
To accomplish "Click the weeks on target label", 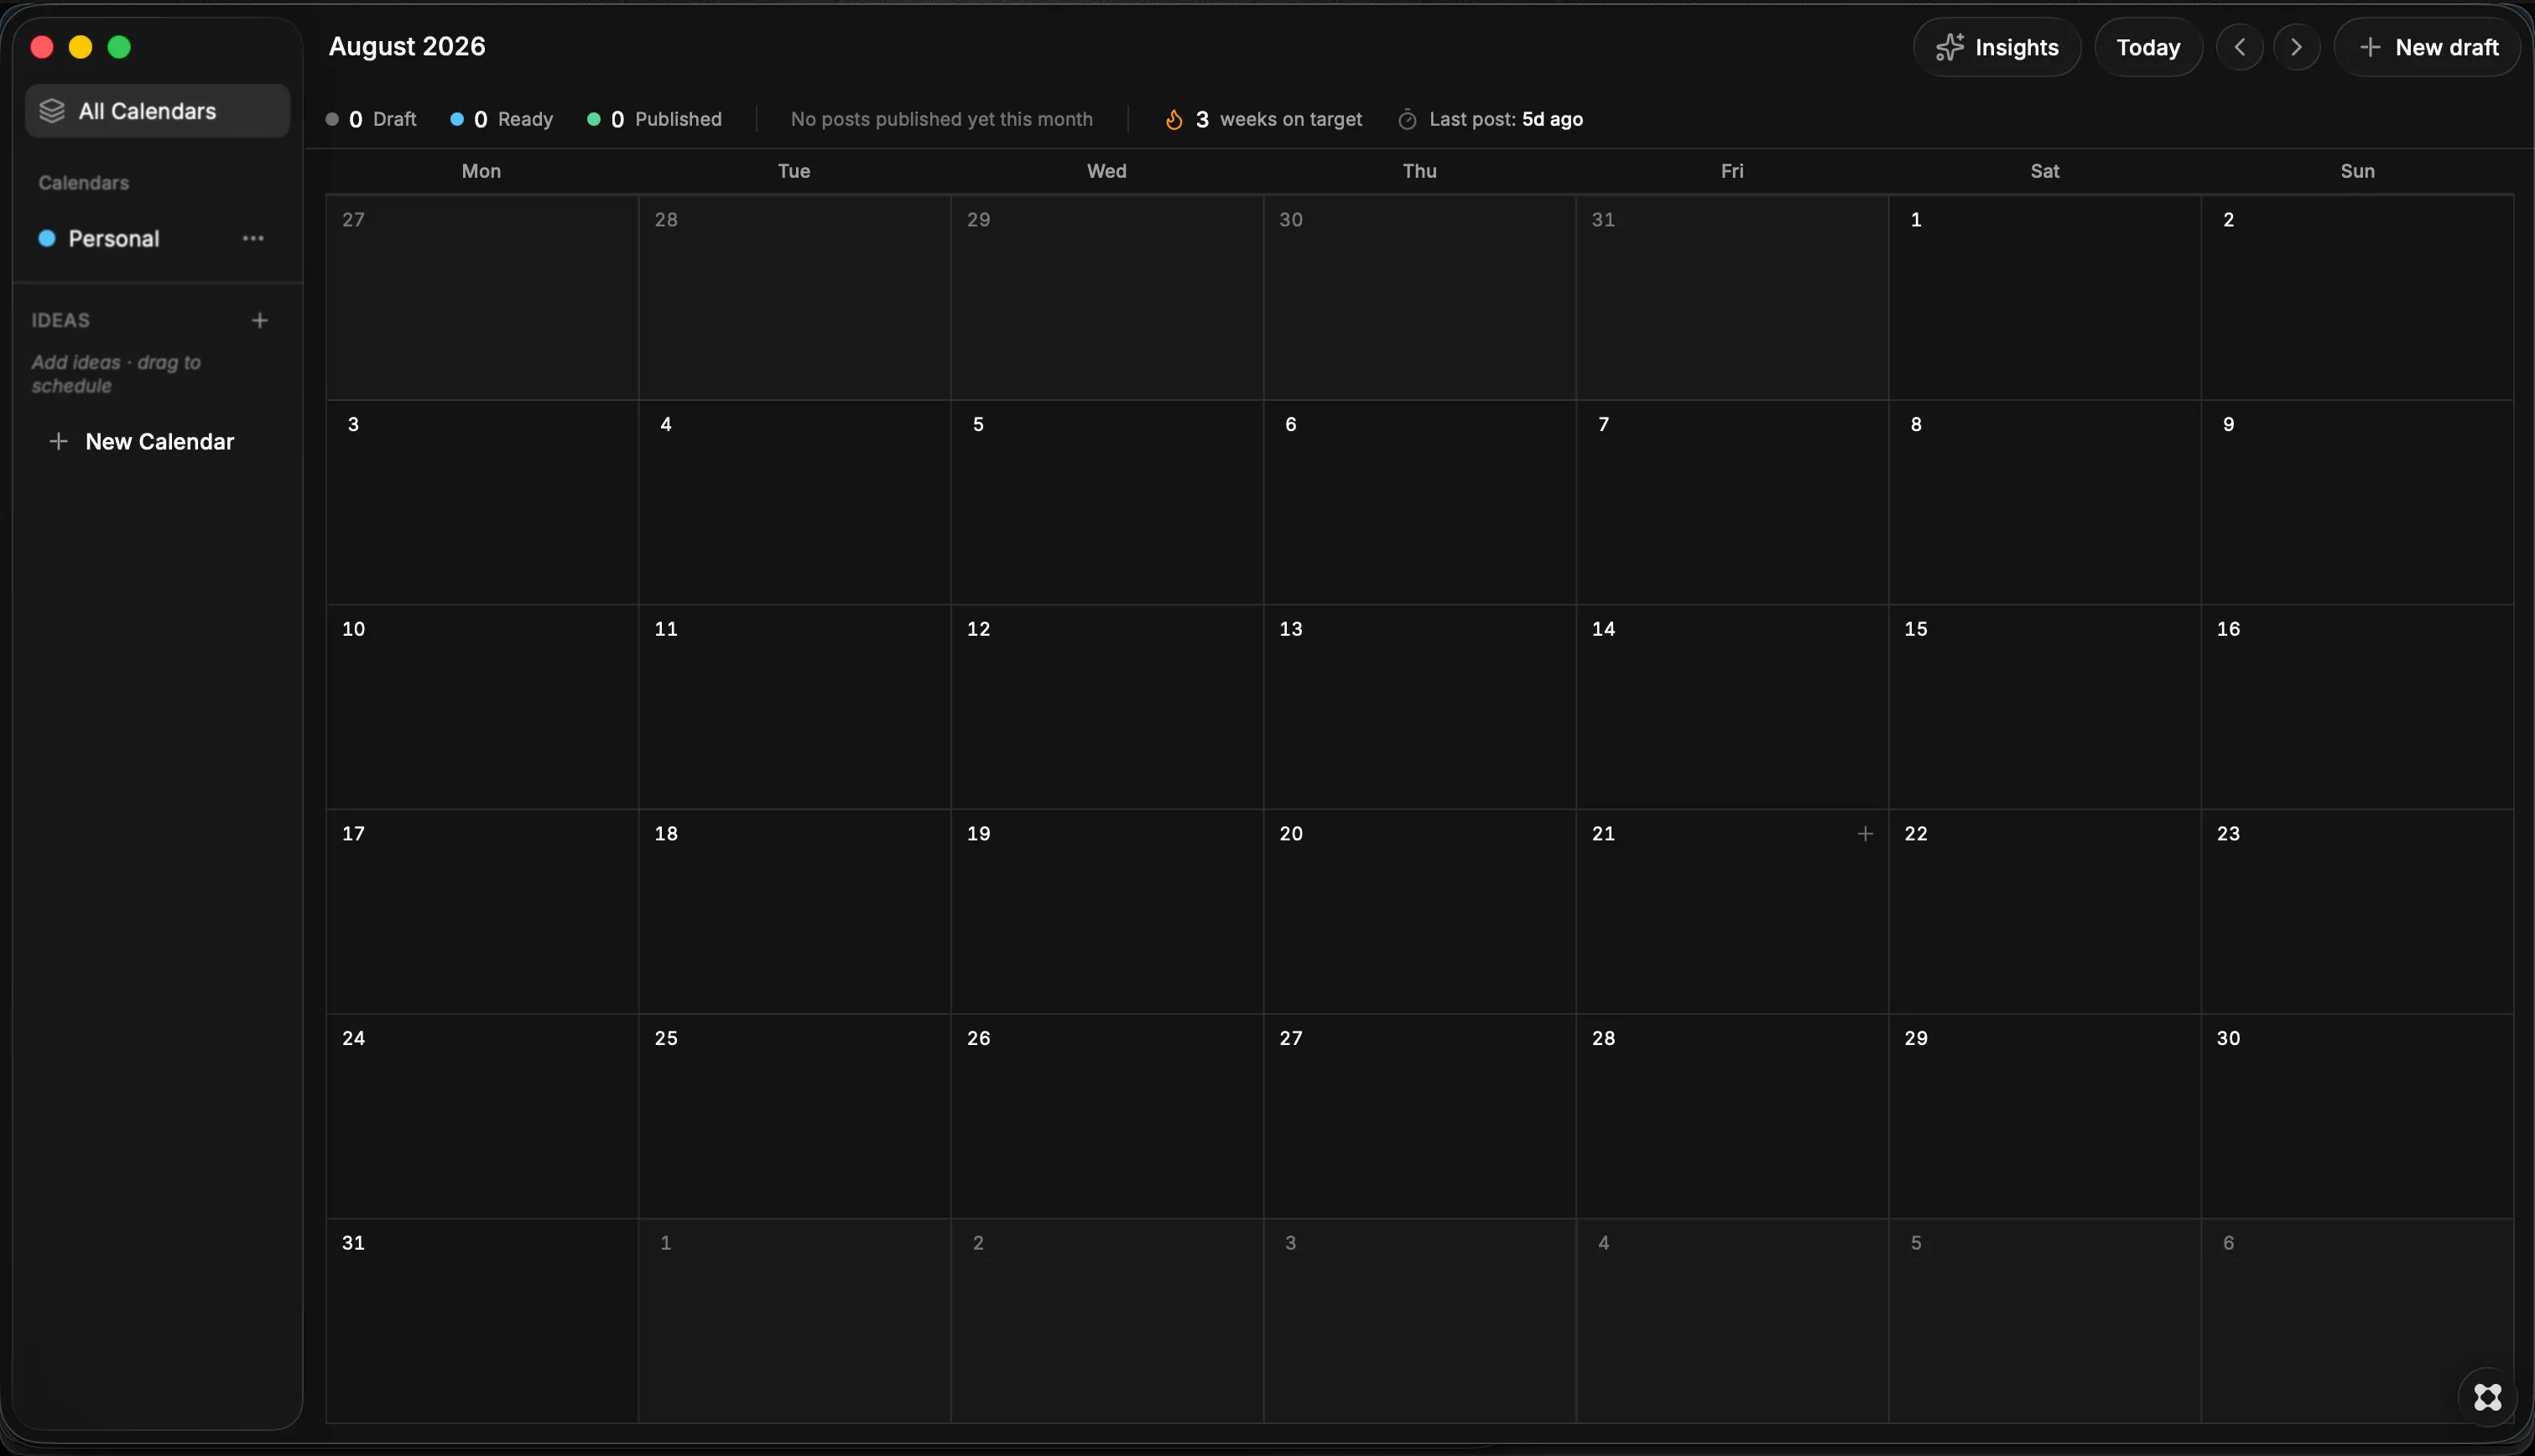I will click(x=1290, y=119).
